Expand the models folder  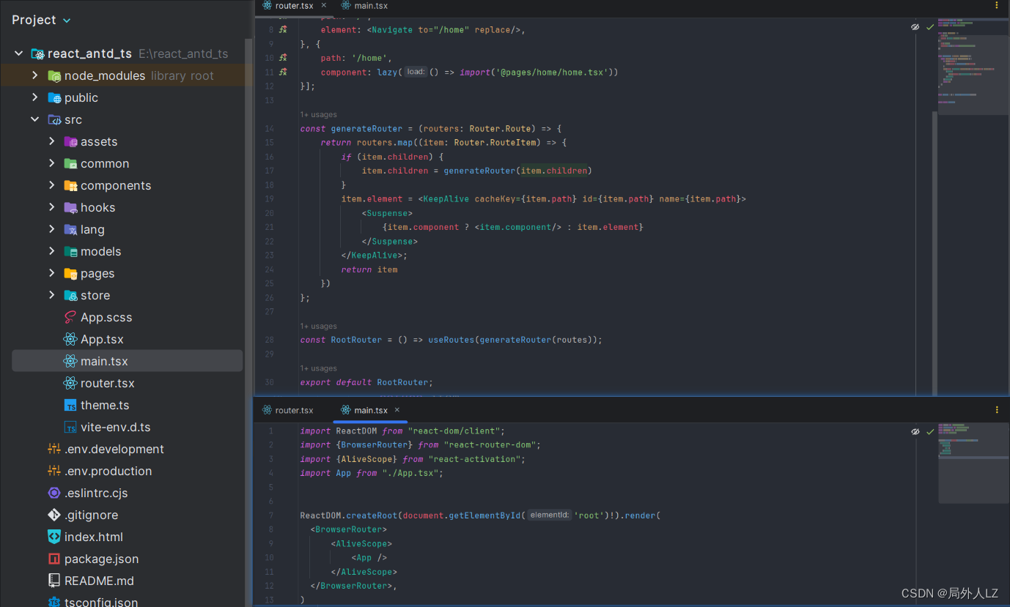[51, 251]
